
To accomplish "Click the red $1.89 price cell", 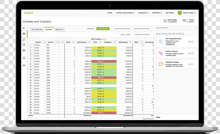I will [97, 77].
